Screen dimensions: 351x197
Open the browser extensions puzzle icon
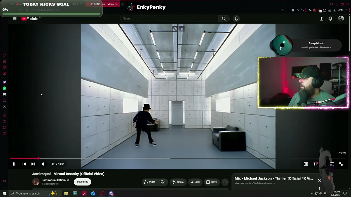click(x=325, y=10)
